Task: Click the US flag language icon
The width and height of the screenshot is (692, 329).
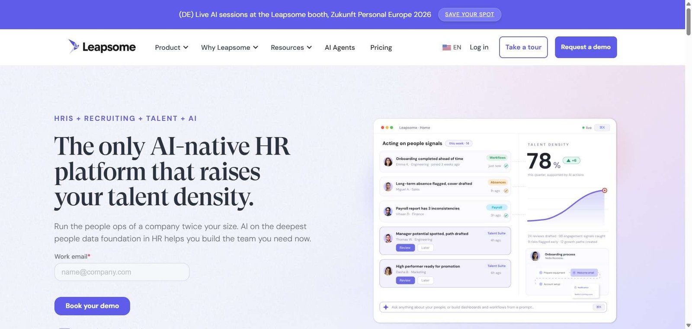Action: coord(446,47)
